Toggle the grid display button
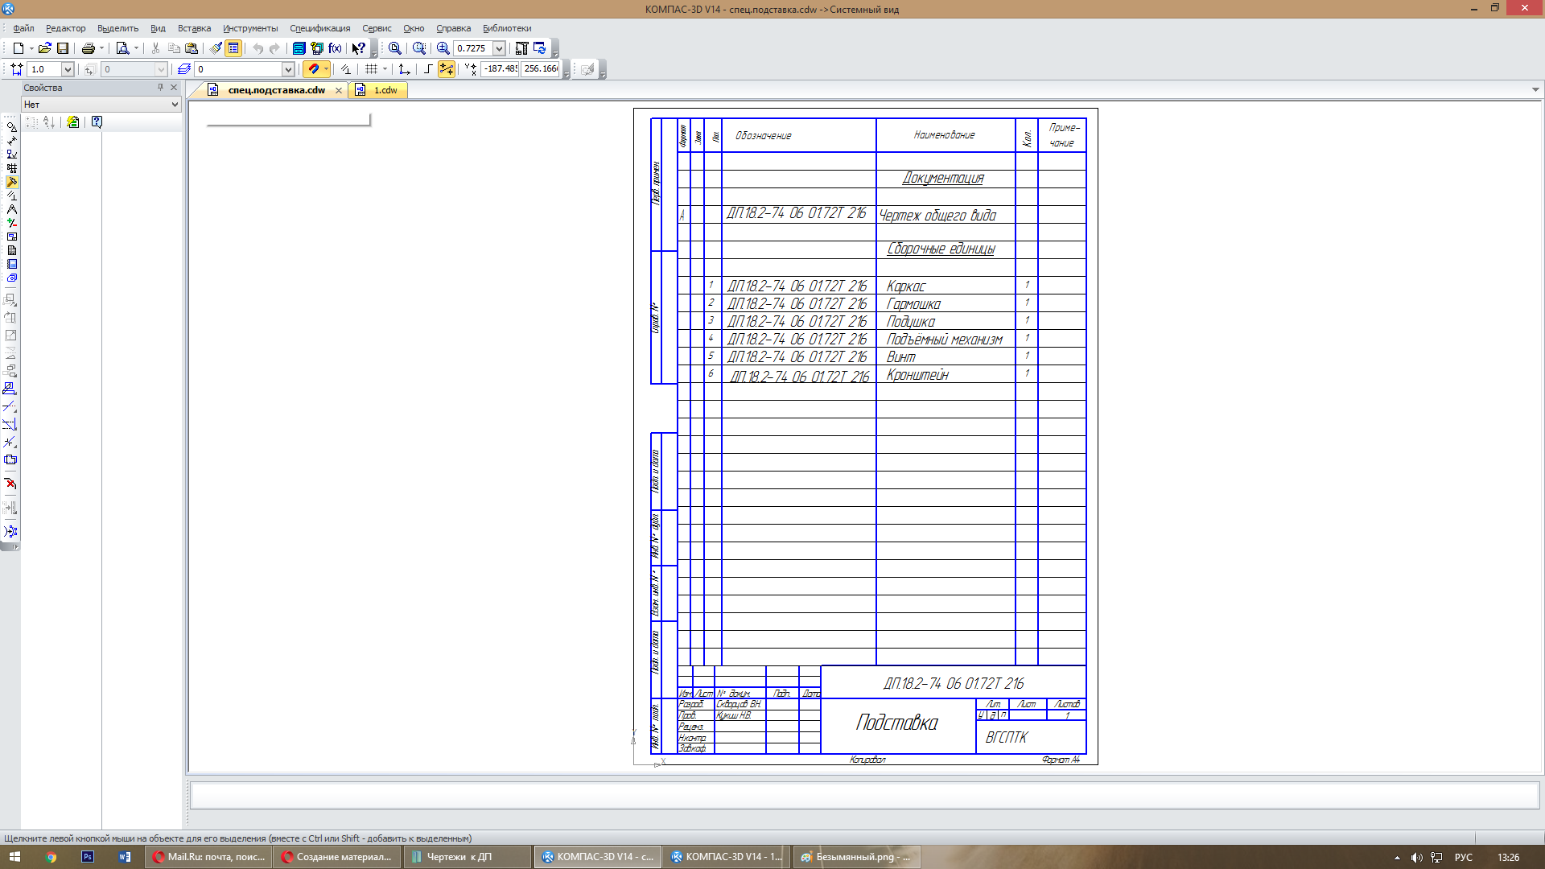This screenshot has height=869, width=1545. [371, 69]
